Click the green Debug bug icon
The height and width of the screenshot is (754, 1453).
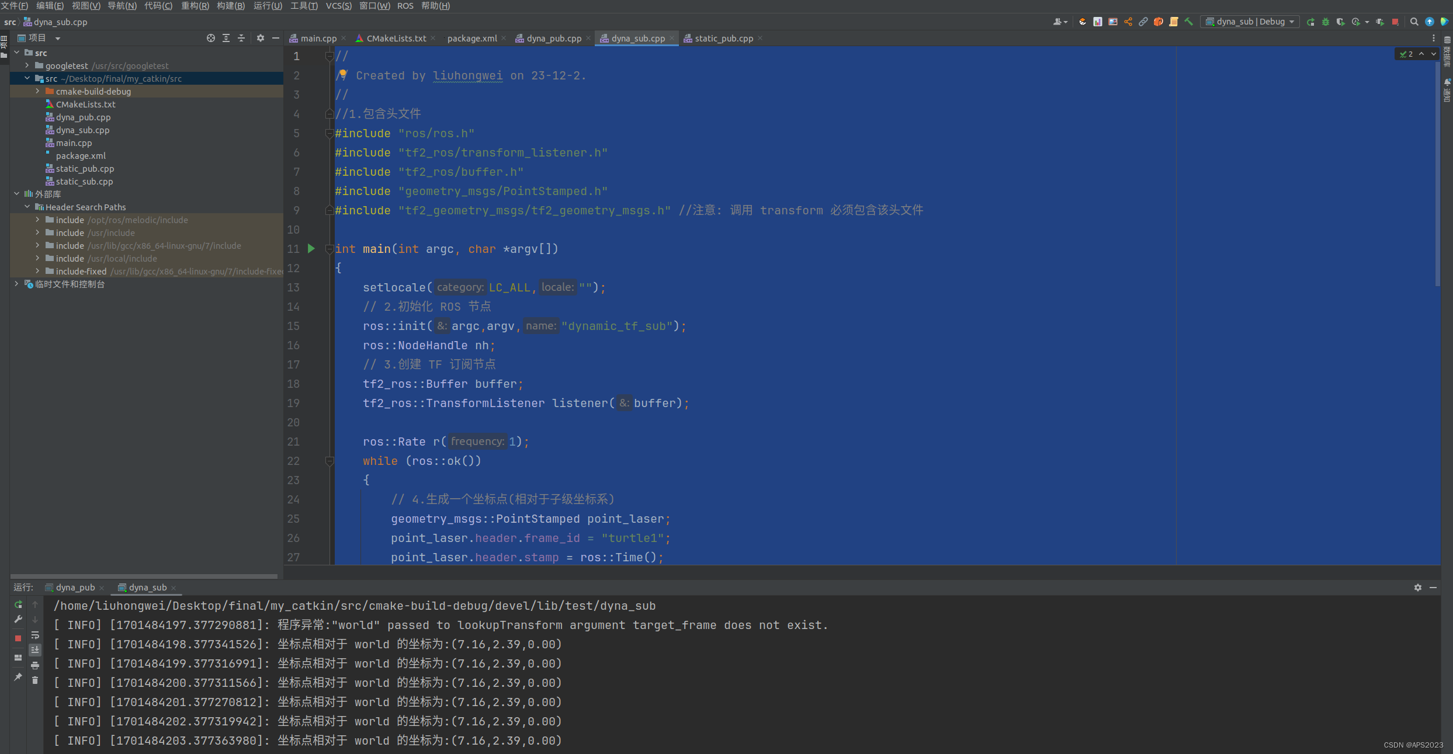[1326, 22]
